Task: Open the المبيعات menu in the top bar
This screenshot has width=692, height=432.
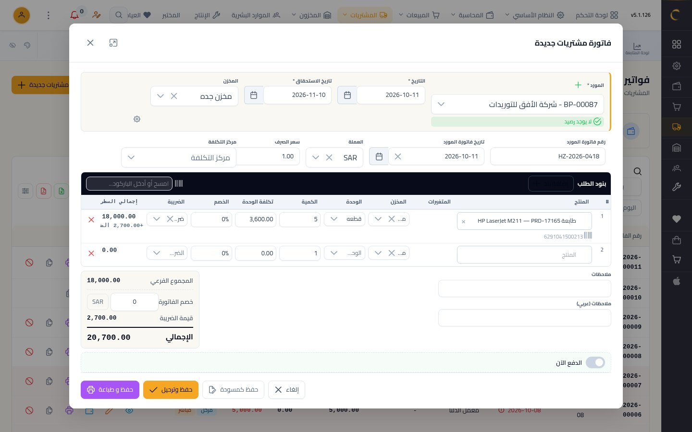Action: 420,15
